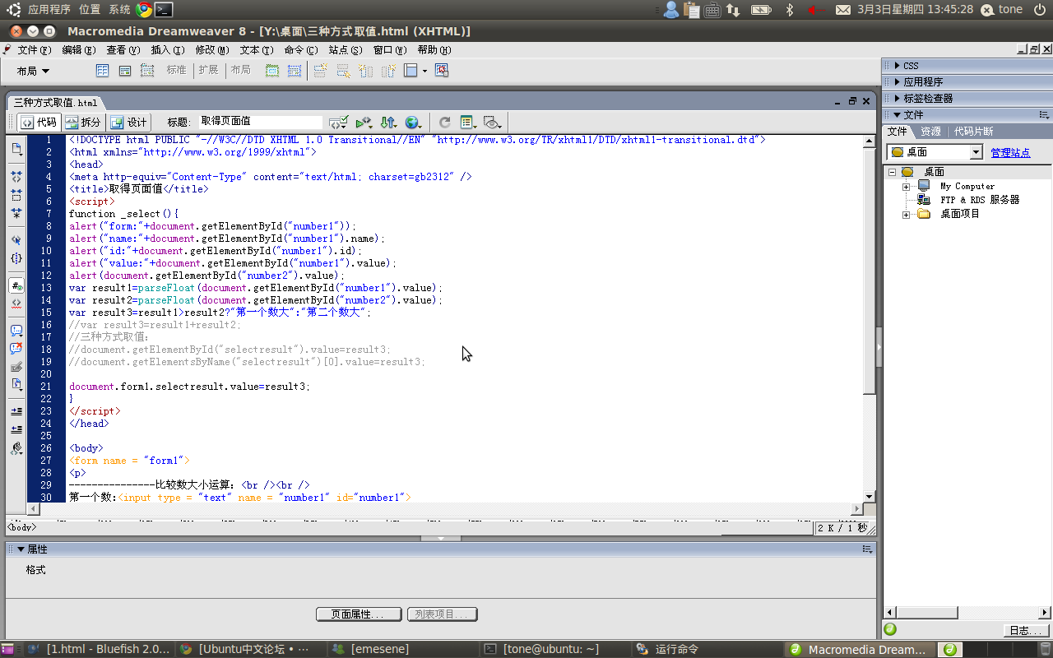The height and width of the screenshot is (658, 1053).
Task: Click the Apply Comment icon
Action: 16,331
